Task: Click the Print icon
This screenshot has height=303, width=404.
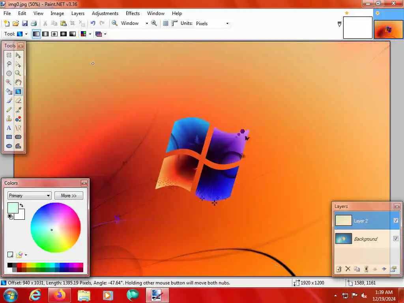Action: pyautogui.click(x=34, y=23)
